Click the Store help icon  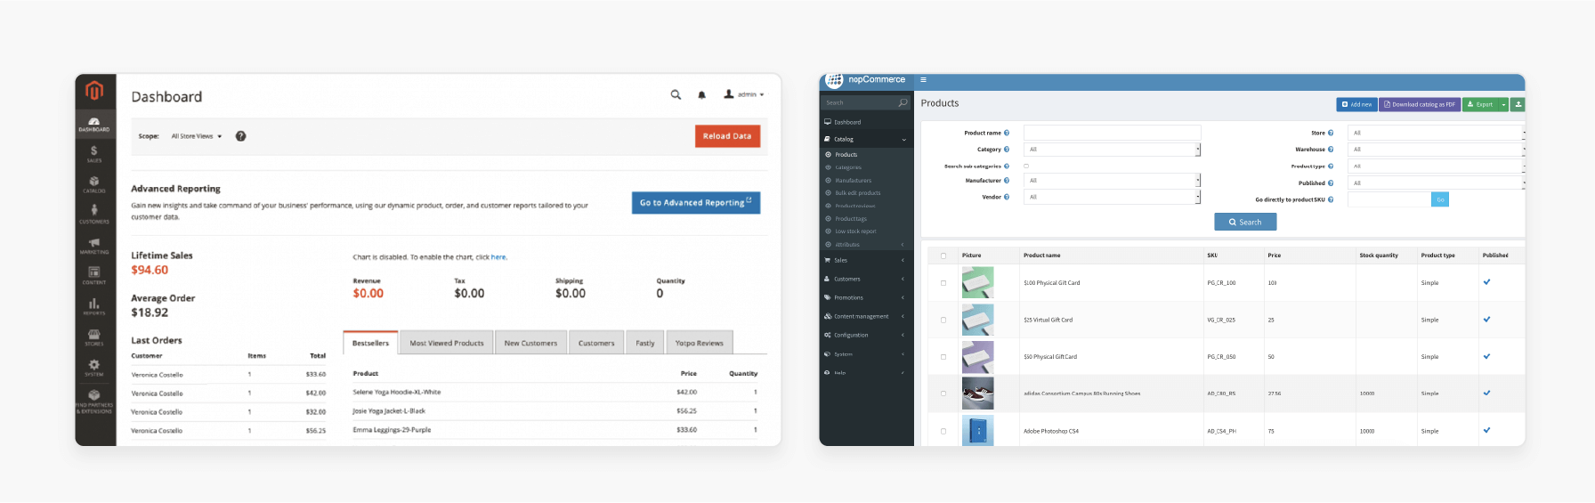pyautogui.click(x=1331, y=133)
